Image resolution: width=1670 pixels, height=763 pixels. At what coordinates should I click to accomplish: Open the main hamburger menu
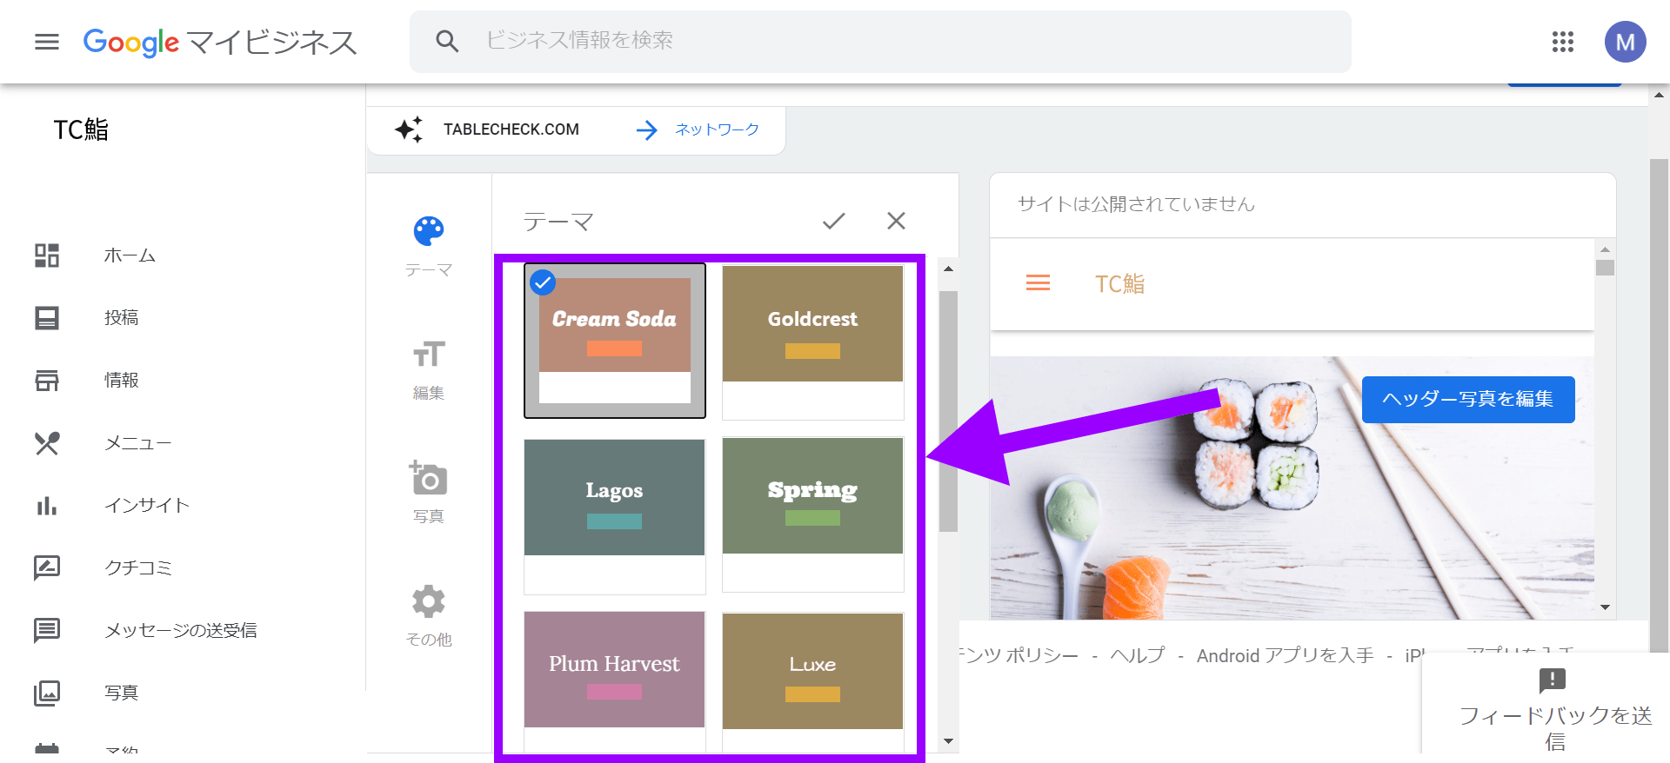(x=47, y=42)
